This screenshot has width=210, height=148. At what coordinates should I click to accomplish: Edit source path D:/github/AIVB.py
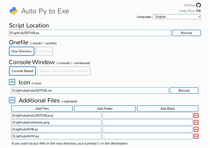click(x=57, y=129)
